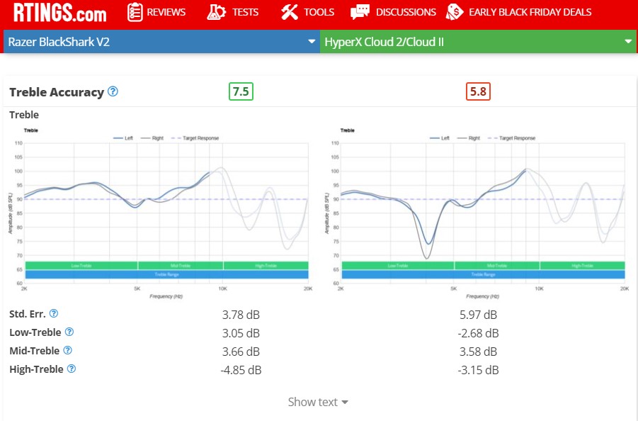The image size is (638, 421).
Task: Click the Treble subheading label
Action: pos(24,115)
